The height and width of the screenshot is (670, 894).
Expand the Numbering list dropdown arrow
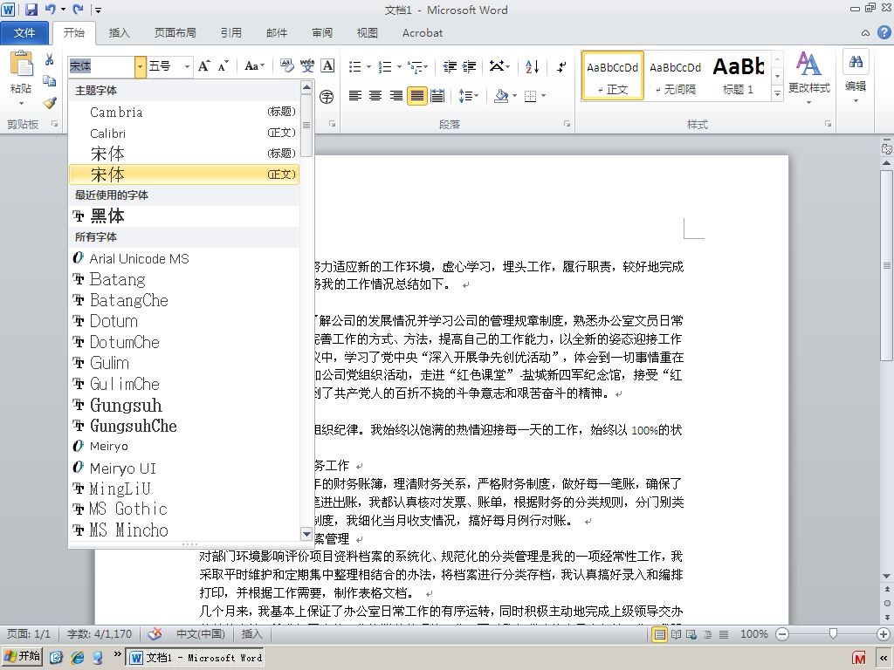[399, 67]
